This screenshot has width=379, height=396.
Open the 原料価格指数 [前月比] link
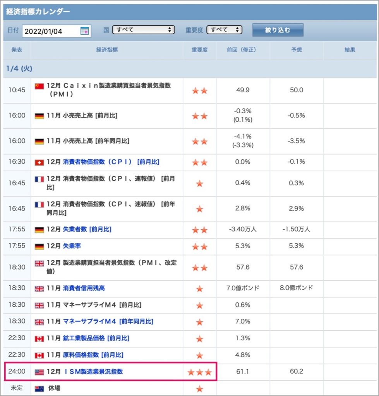tap(93, 355)
